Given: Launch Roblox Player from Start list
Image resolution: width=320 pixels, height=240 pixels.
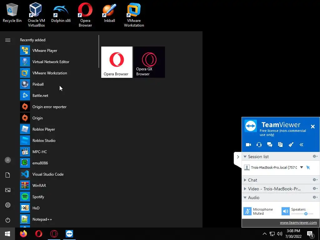Looking at the screenshot, I should (x=58, y=129).
